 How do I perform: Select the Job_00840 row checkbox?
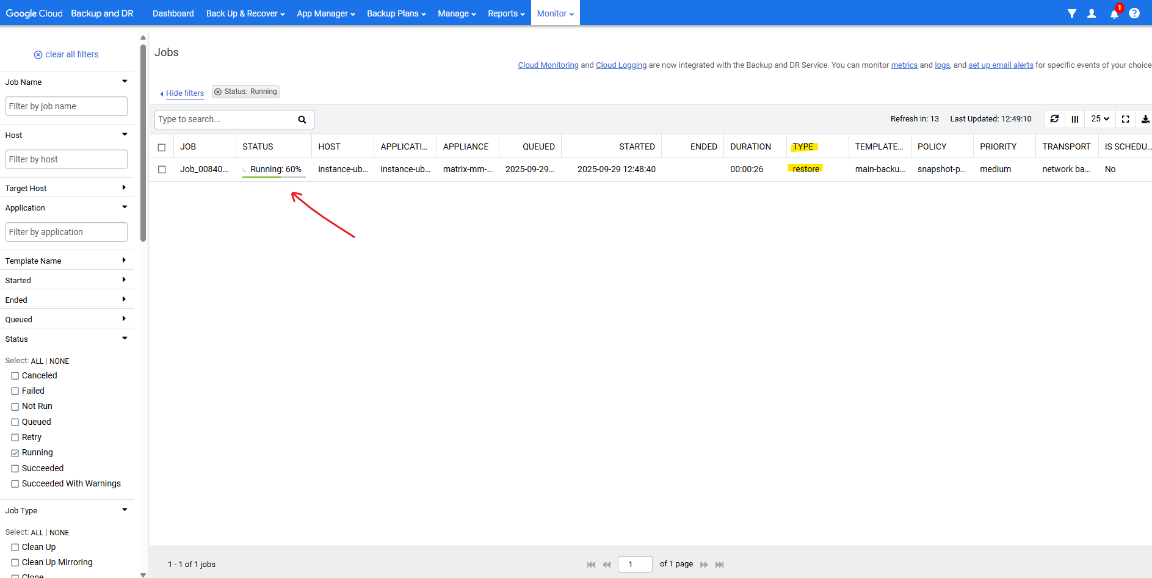[162, 170]
